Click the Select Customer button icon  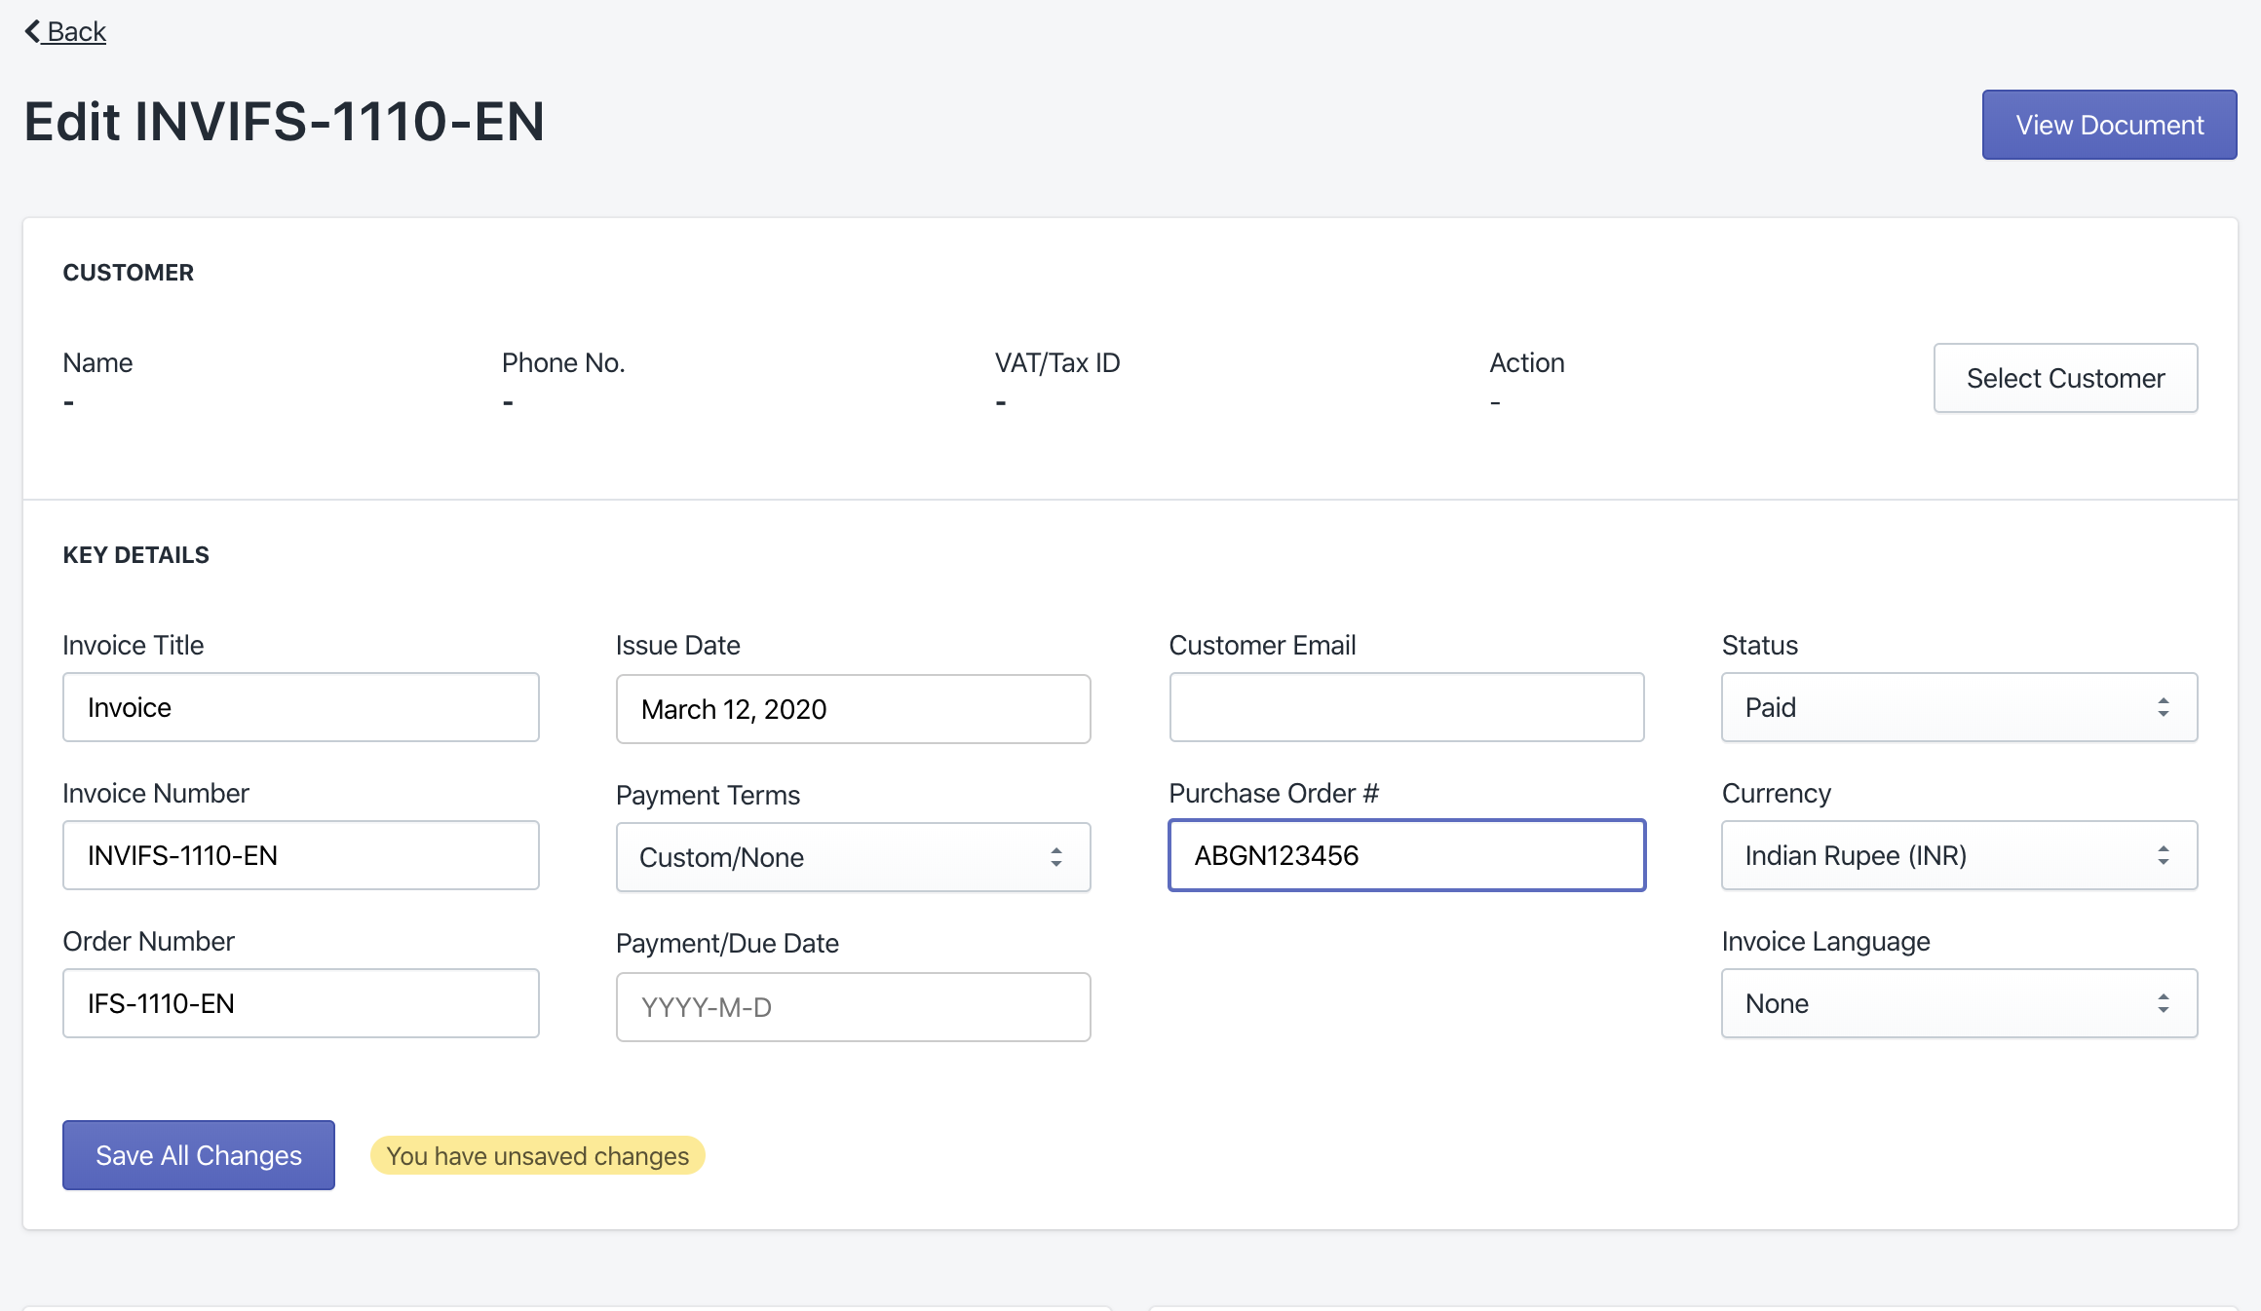[x=2064, y=376]
